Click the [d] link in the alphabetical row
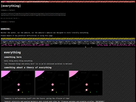 tap(10, 14)
